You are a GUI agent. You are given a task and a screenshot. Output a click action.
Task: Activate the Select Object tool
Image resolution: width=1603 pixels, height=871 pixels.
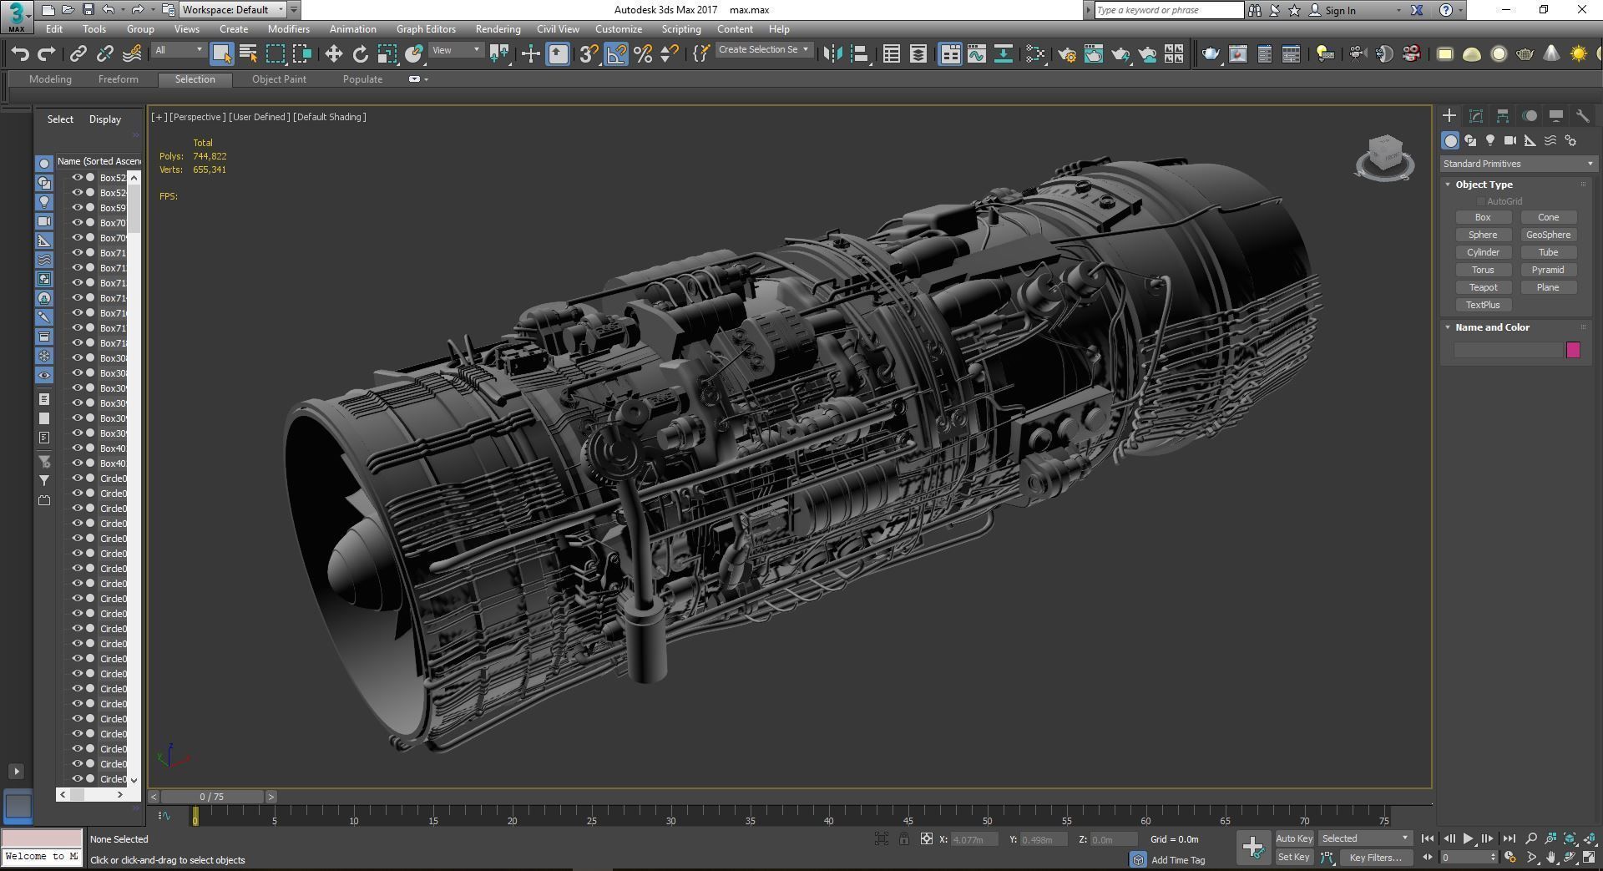pos(221,54)
